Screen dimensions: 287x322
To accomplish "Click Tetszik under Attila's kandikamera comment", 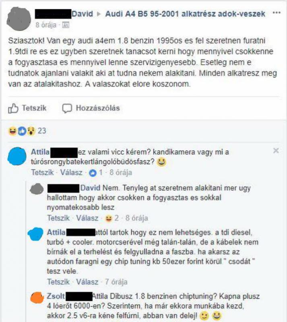I will click(x=42, y=173).
